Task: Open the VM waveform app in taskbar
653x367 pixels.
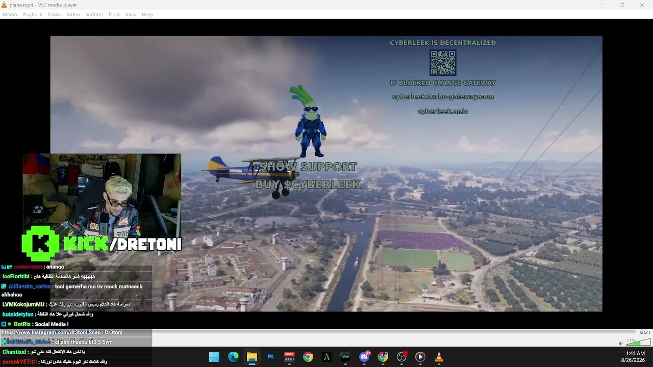Action: point(345,357)
